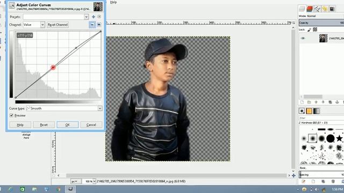Switch to logarithmic histogram view
344x193 pixels.
point(99,25)
